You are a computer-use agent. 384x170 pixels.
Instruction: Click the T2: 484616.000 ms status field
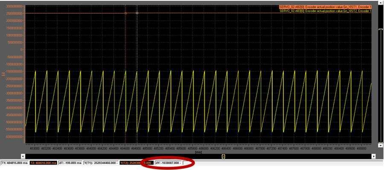(x=44, y=163)
